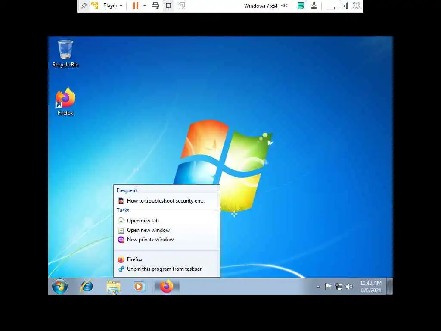Click the download/install tools icon
Viewport: 441px width, 331px height.
[x=314, y=6]
